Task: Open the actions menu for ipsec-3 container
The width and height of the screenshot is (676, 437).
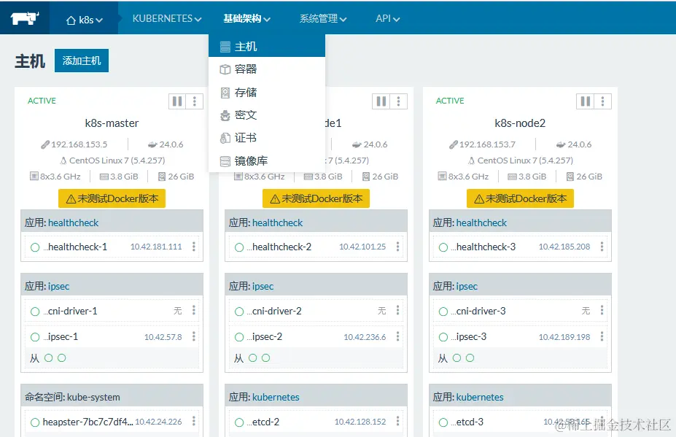Action: pyautogui.click(x=602, y=336)
